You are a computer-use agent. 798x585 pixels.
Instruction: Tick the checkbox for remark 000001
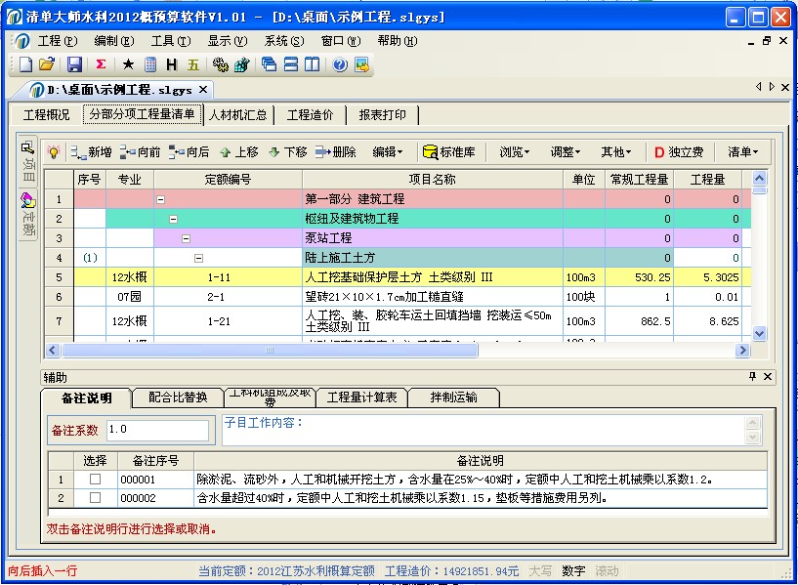[95, 480]
